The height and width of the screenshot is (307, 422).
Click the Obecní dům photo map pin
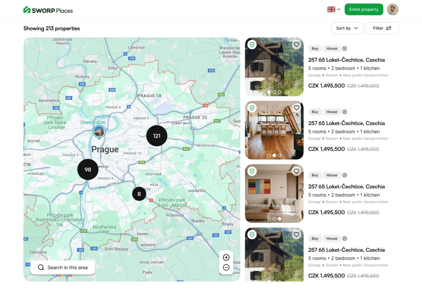coord(99,131)
